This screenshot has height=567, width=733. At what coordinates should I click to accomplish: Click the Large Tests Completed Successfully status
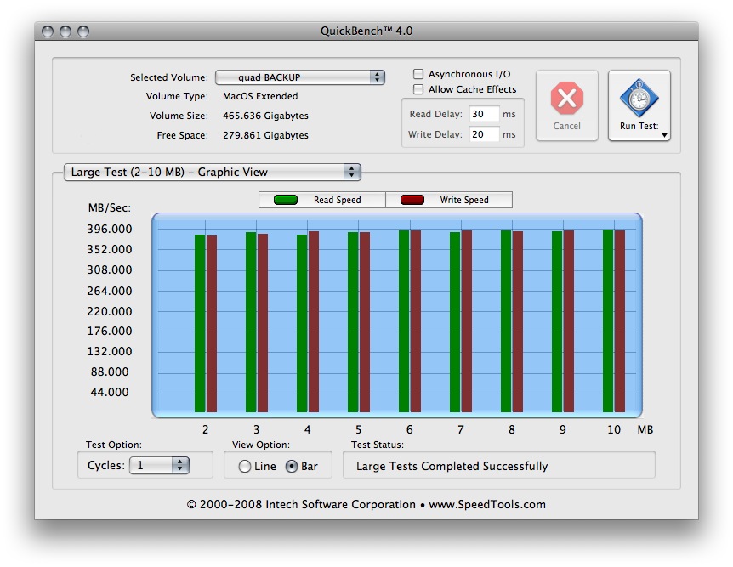point(452,466)
